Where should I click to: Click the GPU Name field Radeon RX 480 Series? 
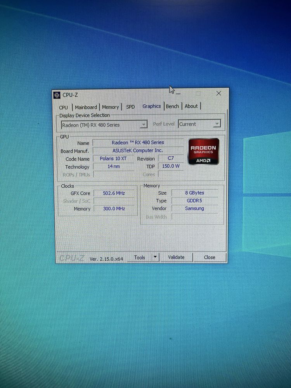pos(138,142)
